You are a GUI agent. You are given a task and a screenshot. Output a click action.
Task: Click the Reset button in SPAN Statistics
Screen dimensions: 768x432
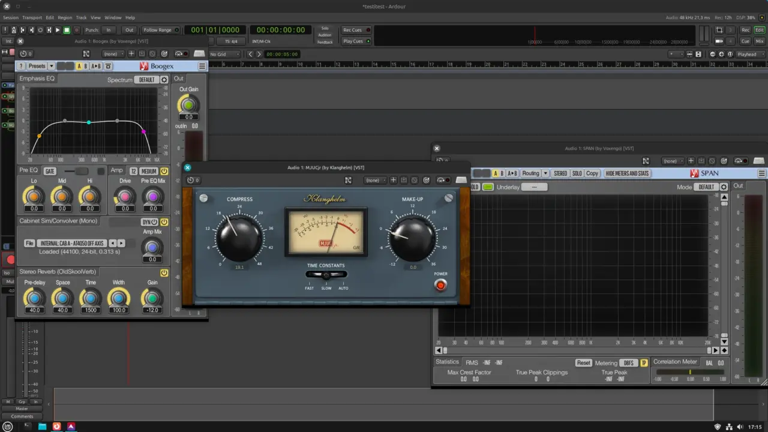pyautogui.click(x=583, y=363)
